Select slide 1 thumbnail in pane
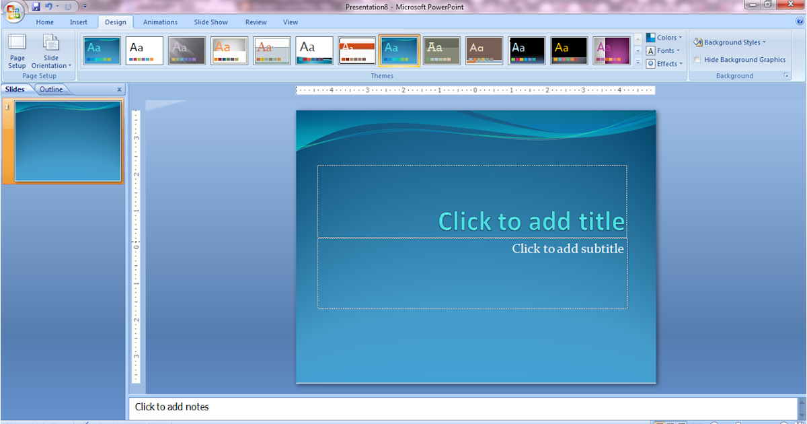 (68, 141)
